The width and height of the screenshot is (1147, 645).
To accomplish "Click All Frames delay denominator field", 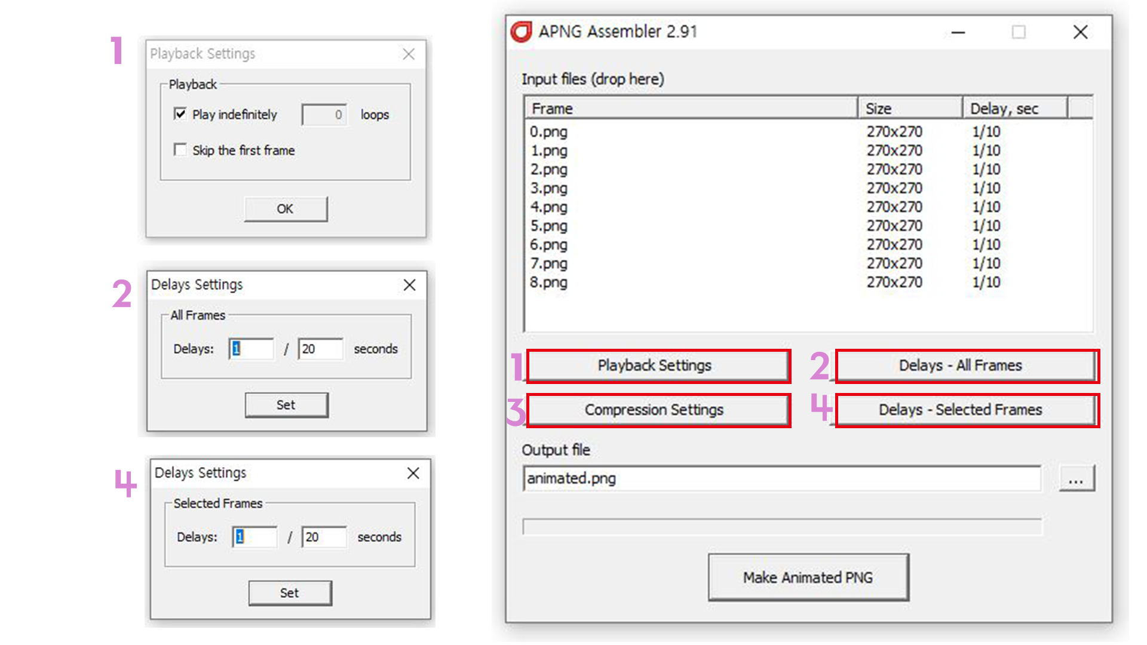I will click(321, 349).
